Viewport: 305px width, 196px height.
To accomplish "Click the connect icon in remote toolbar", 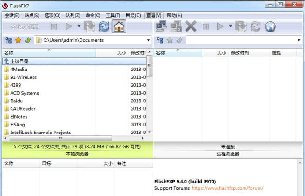I will click(162, 26).
